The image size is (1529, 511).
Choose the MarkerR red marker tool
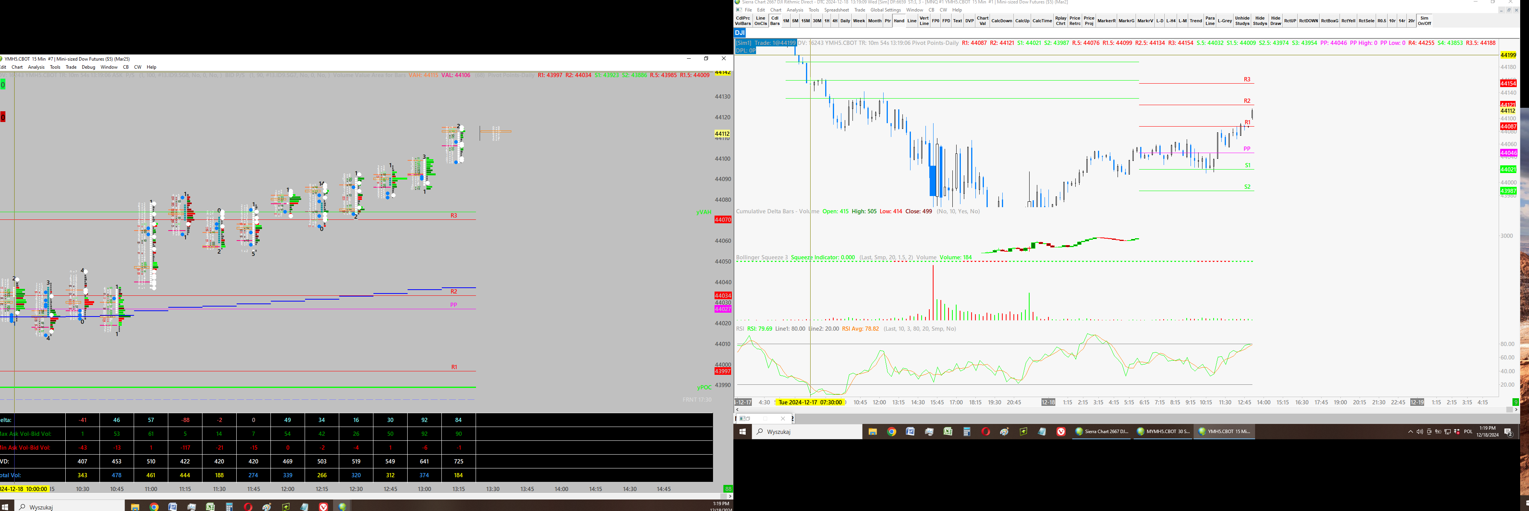coord(1106,21)
